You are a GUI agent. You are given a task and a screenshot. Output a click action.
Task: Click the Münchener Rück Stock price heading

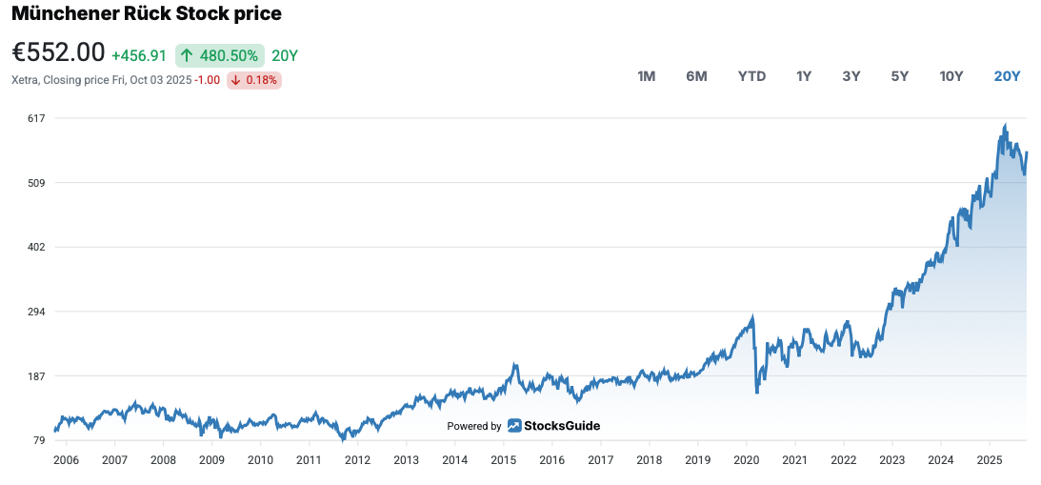click(147, 14)
